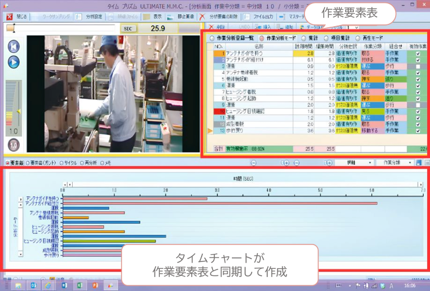Click the chart list scroll up arrow
Screen dimensions: 430x291
pos(20,204)
